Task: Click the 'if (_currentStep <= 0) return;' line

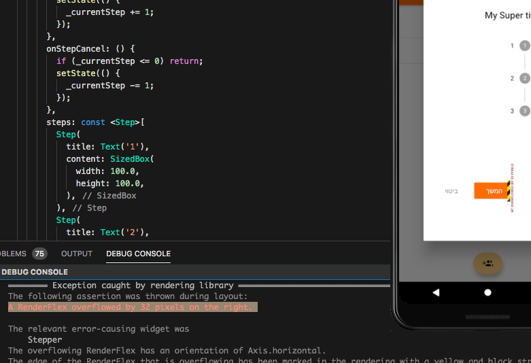Action: [129, 61]
